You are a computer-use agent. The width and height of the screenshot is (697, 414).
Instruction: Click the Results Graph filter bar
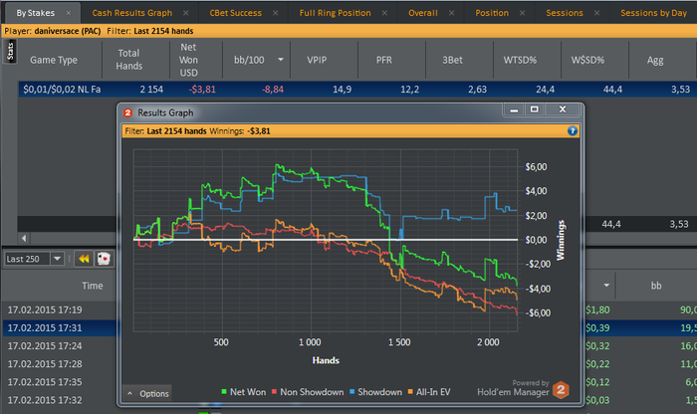350,131
